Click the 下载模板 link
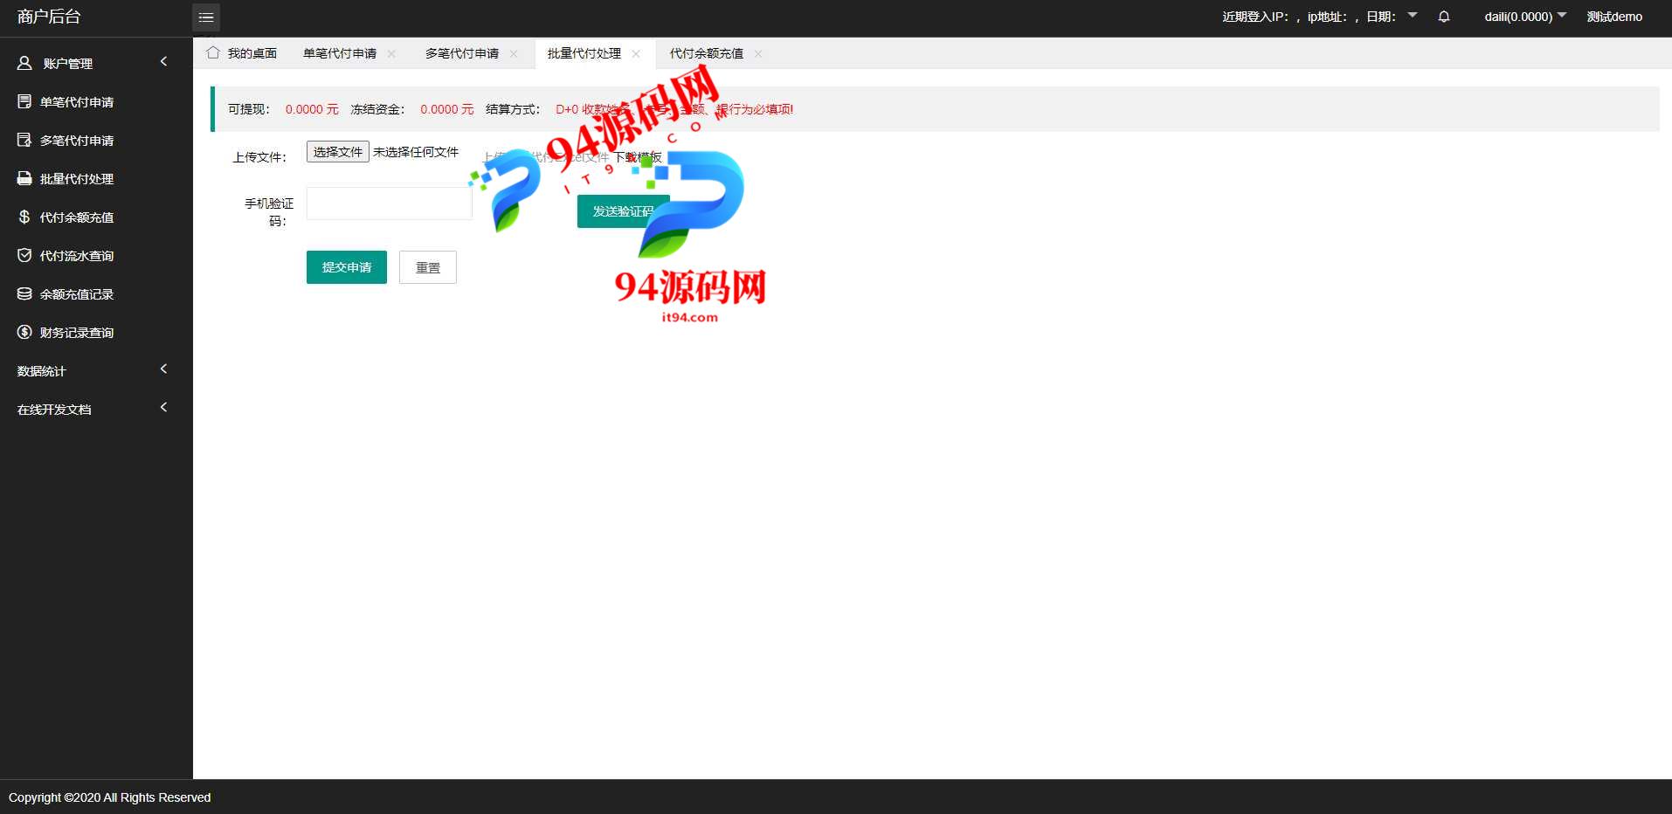 (x=638, y=157)
